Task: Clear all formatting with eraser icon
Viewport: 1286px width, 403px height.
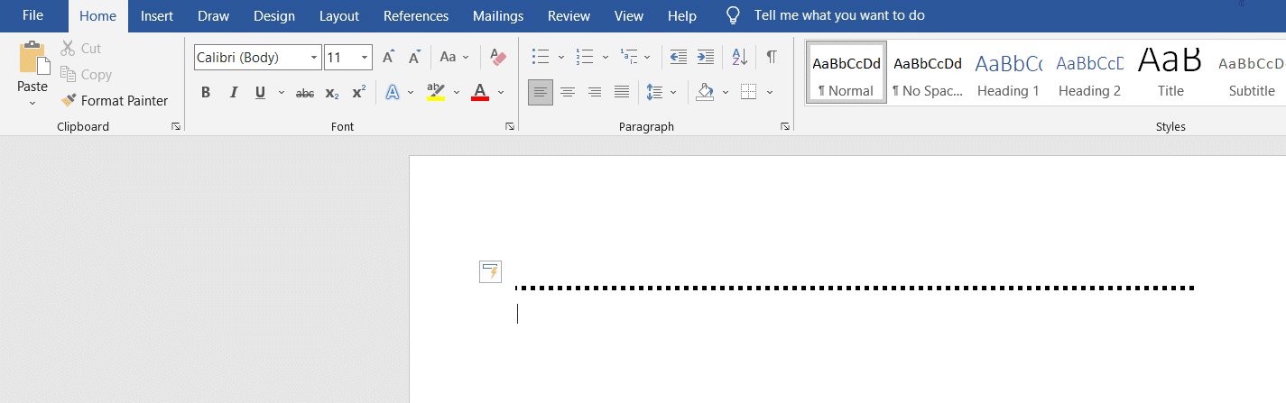Action: click(498, 57)
